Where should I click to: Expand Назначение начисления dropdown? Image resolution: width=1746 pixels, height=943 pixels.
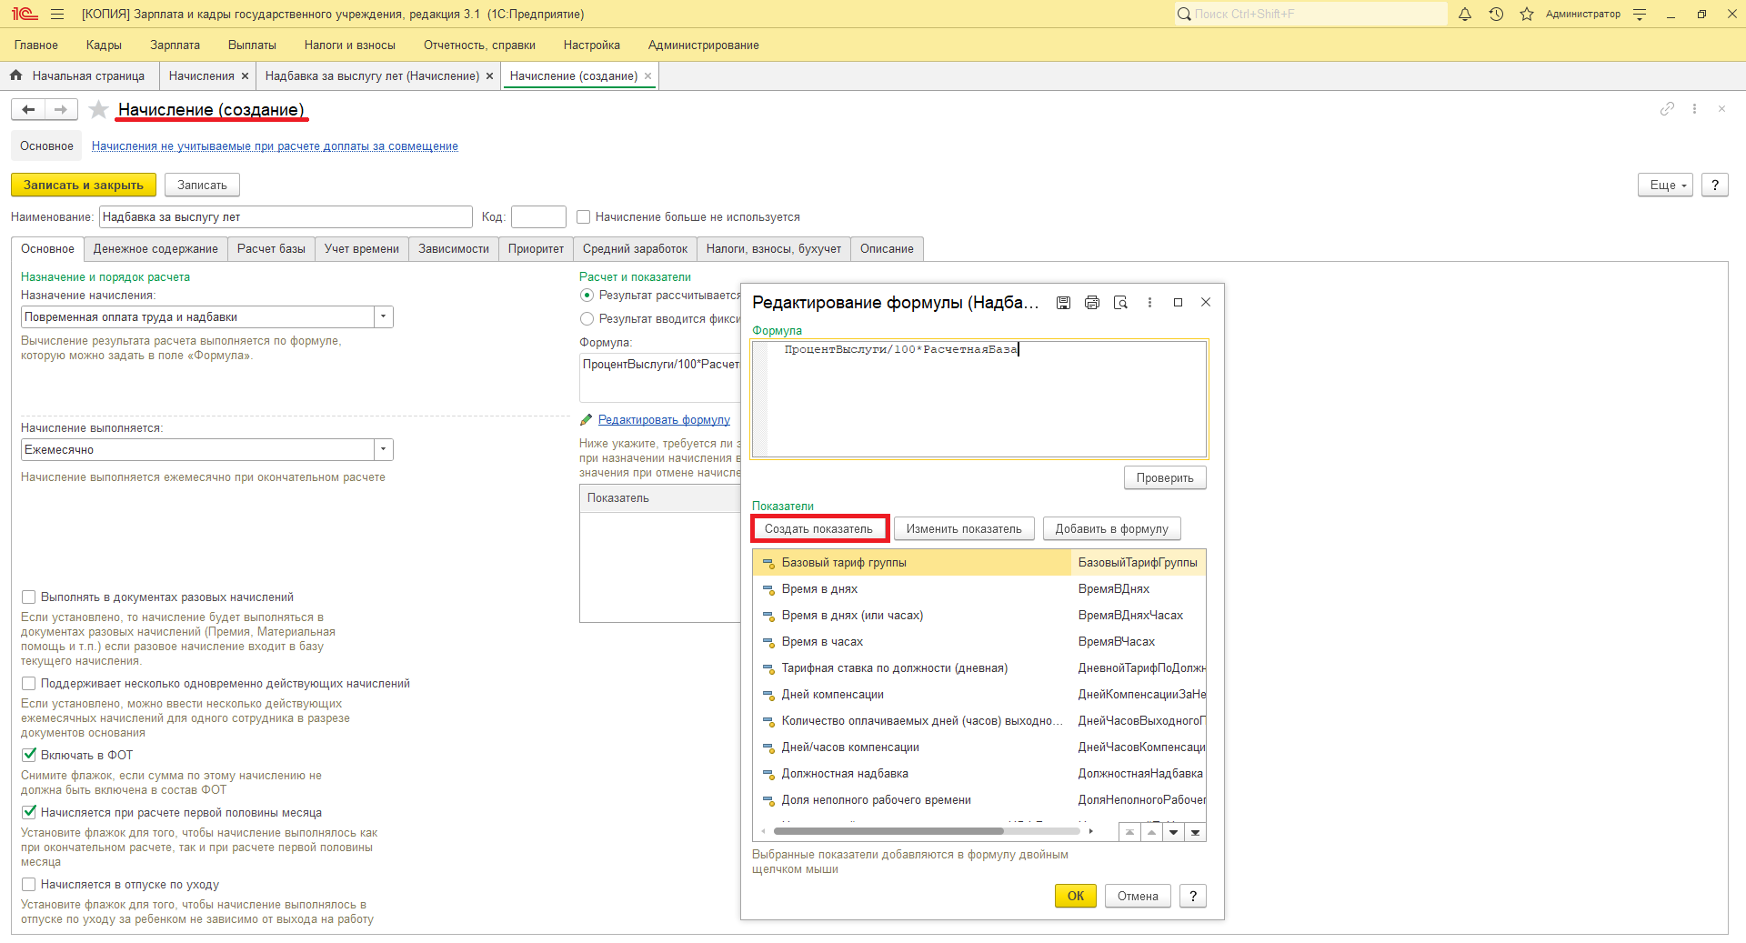384,317
